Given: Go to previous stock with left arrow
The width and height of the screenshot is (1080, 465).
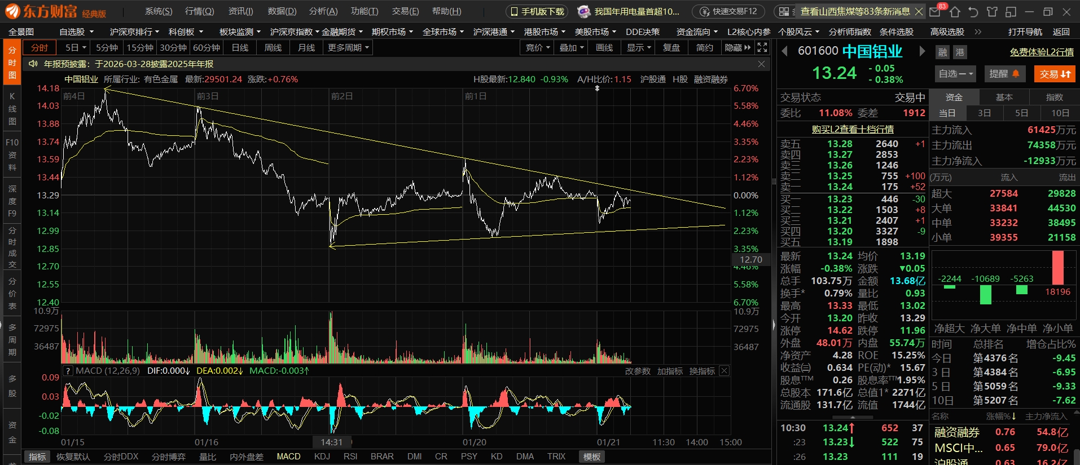Looking at the screenshot, I should pyautogui.click(x=784, y=51).
